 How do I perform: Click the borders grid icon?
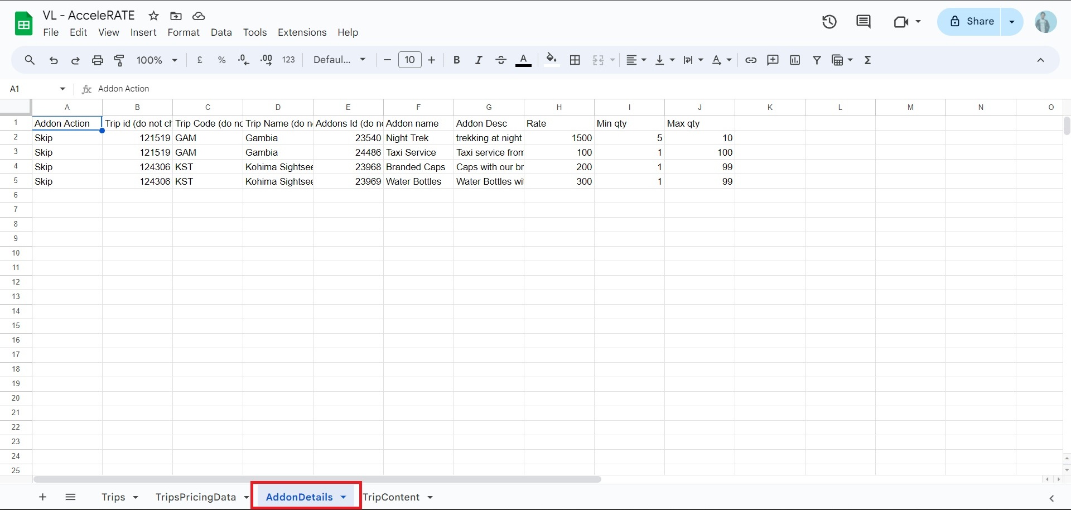tap(575, 60)
